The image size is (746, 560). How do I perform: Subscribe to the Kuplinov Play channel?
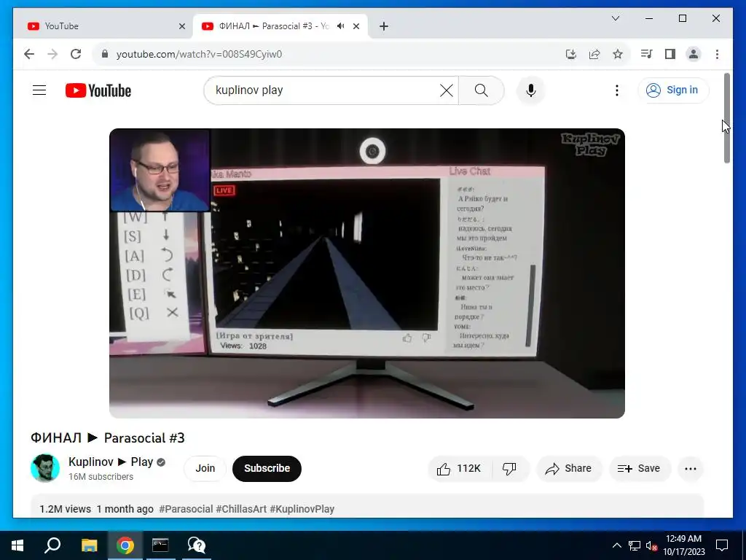click(x=267, y=469)
